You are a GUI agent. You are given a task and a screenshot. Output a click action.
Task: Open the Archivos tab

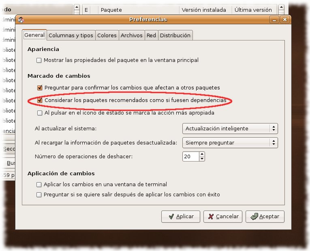pyautogui.click(x=131, y=35)
